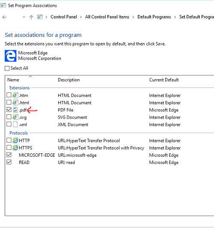The width and height of the screenshot is (214, 242).
Task: Check the HTTPS protocol checkbox
Action: point(9,147)
